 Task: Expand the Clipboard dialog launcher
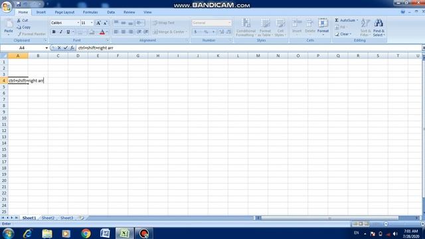[46, 40]
